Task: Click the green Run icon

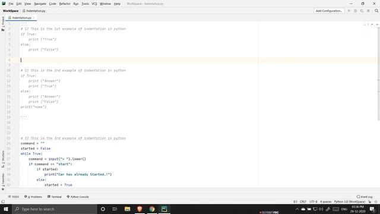Action: click(349, 11)
